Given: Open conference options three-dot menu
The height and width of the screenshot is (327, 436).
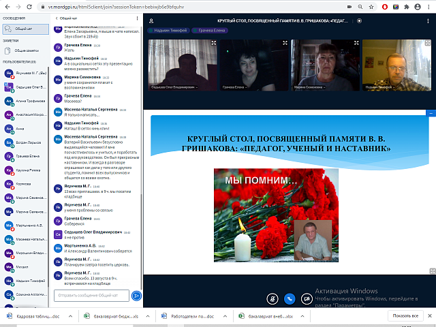Looking at the screenshot, I should pyautogui.click(x=428, y=21).
